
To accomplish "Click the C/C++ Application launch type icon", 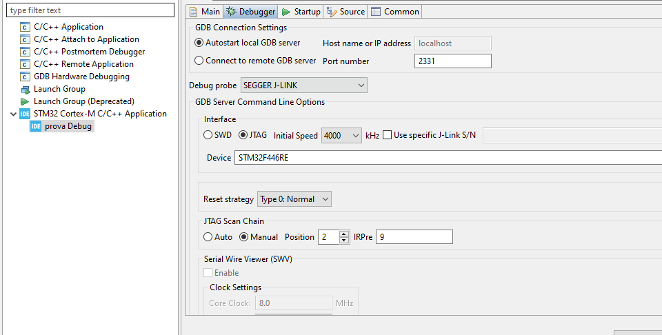I will pyautogui.click(x=25, y=27).
